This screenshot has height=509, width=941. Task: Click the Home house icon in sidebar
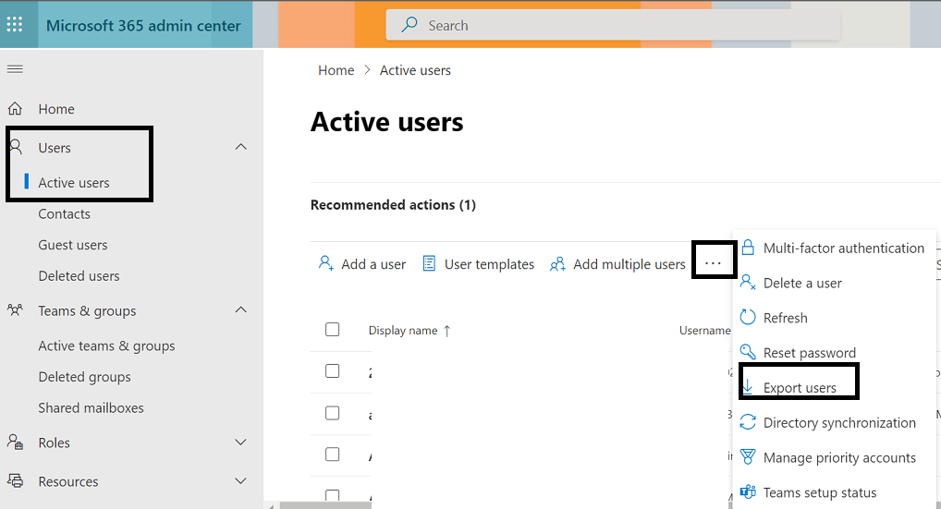point(15,108)
